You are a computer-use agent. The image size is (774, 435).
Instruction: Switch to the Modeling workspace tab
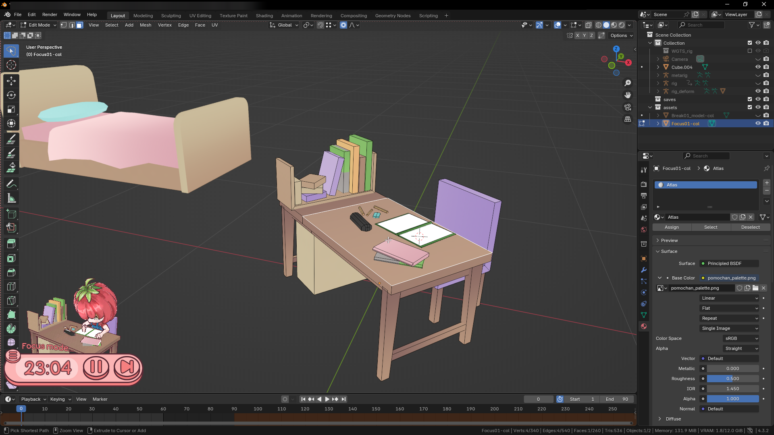(143, 16)
